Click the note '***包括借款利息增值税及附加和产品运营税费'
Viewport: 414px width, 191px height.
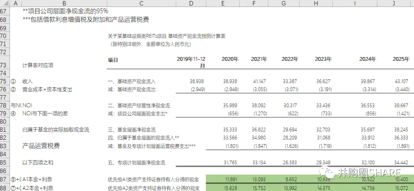pyautogui.click(x=85, y=20)
